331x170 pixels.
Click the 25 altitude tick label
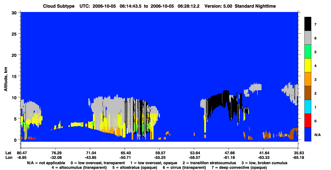15,34
